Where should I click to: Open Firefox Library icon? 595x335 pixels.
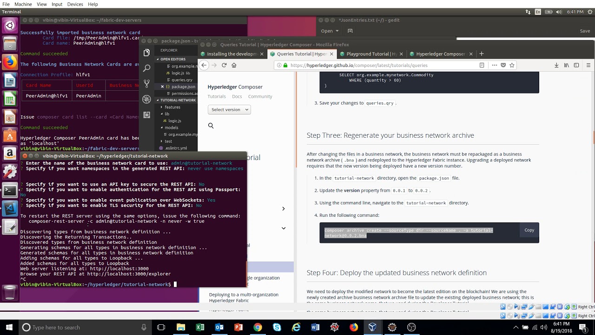point(566,65)
